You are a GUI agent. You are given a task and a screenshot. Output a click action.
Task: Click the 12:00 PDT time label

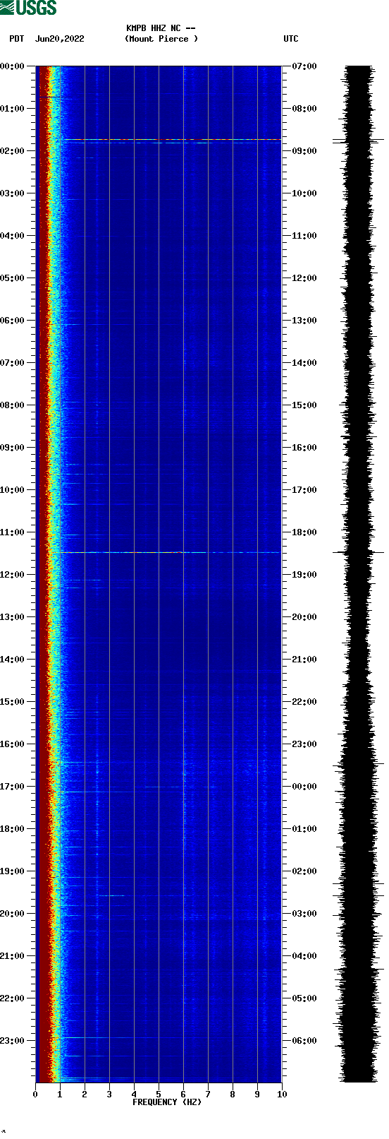click(x=13, y=575)
